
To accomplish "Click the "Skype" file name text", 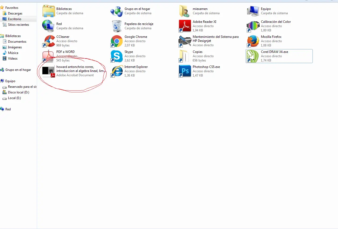I will pos(129,52).
